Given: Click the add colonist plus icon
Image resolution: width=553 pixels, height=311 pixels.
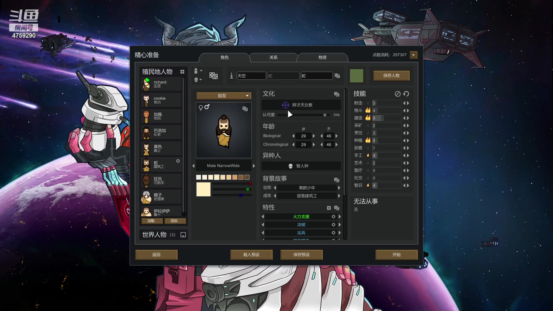Looking at the screenshot, I should [x=182, y=72].
